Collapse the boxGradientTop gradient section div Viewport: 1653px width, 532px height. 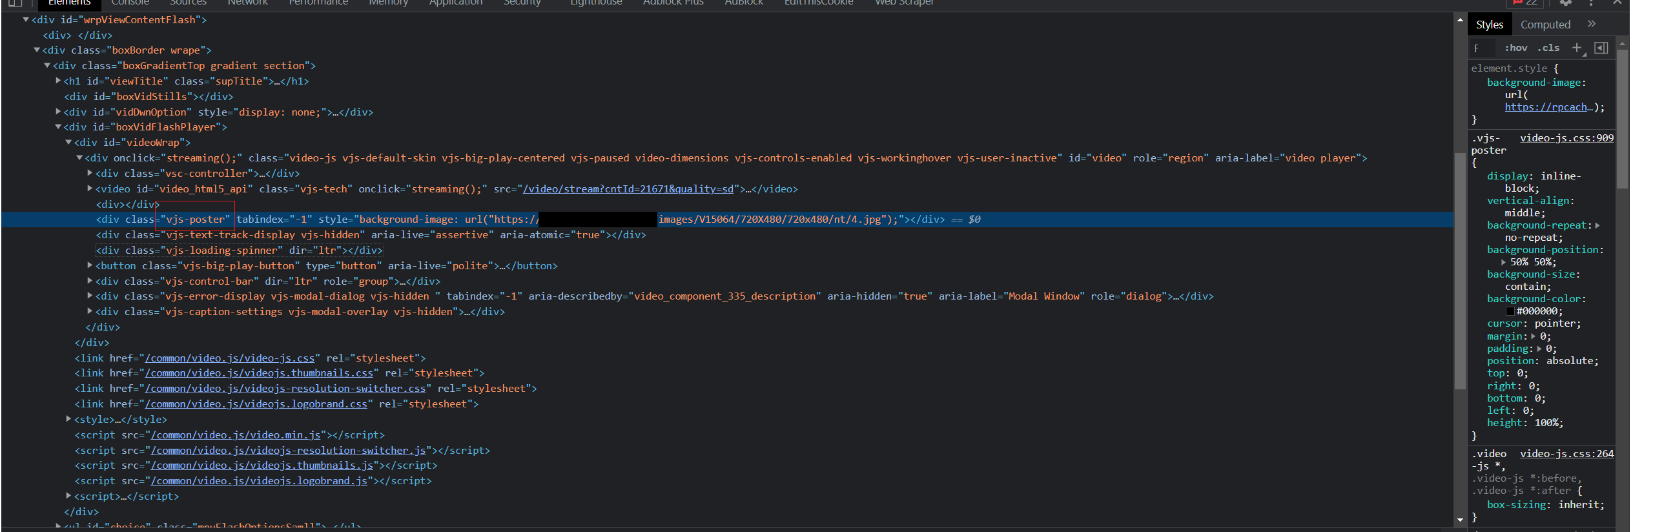point(47,65)
